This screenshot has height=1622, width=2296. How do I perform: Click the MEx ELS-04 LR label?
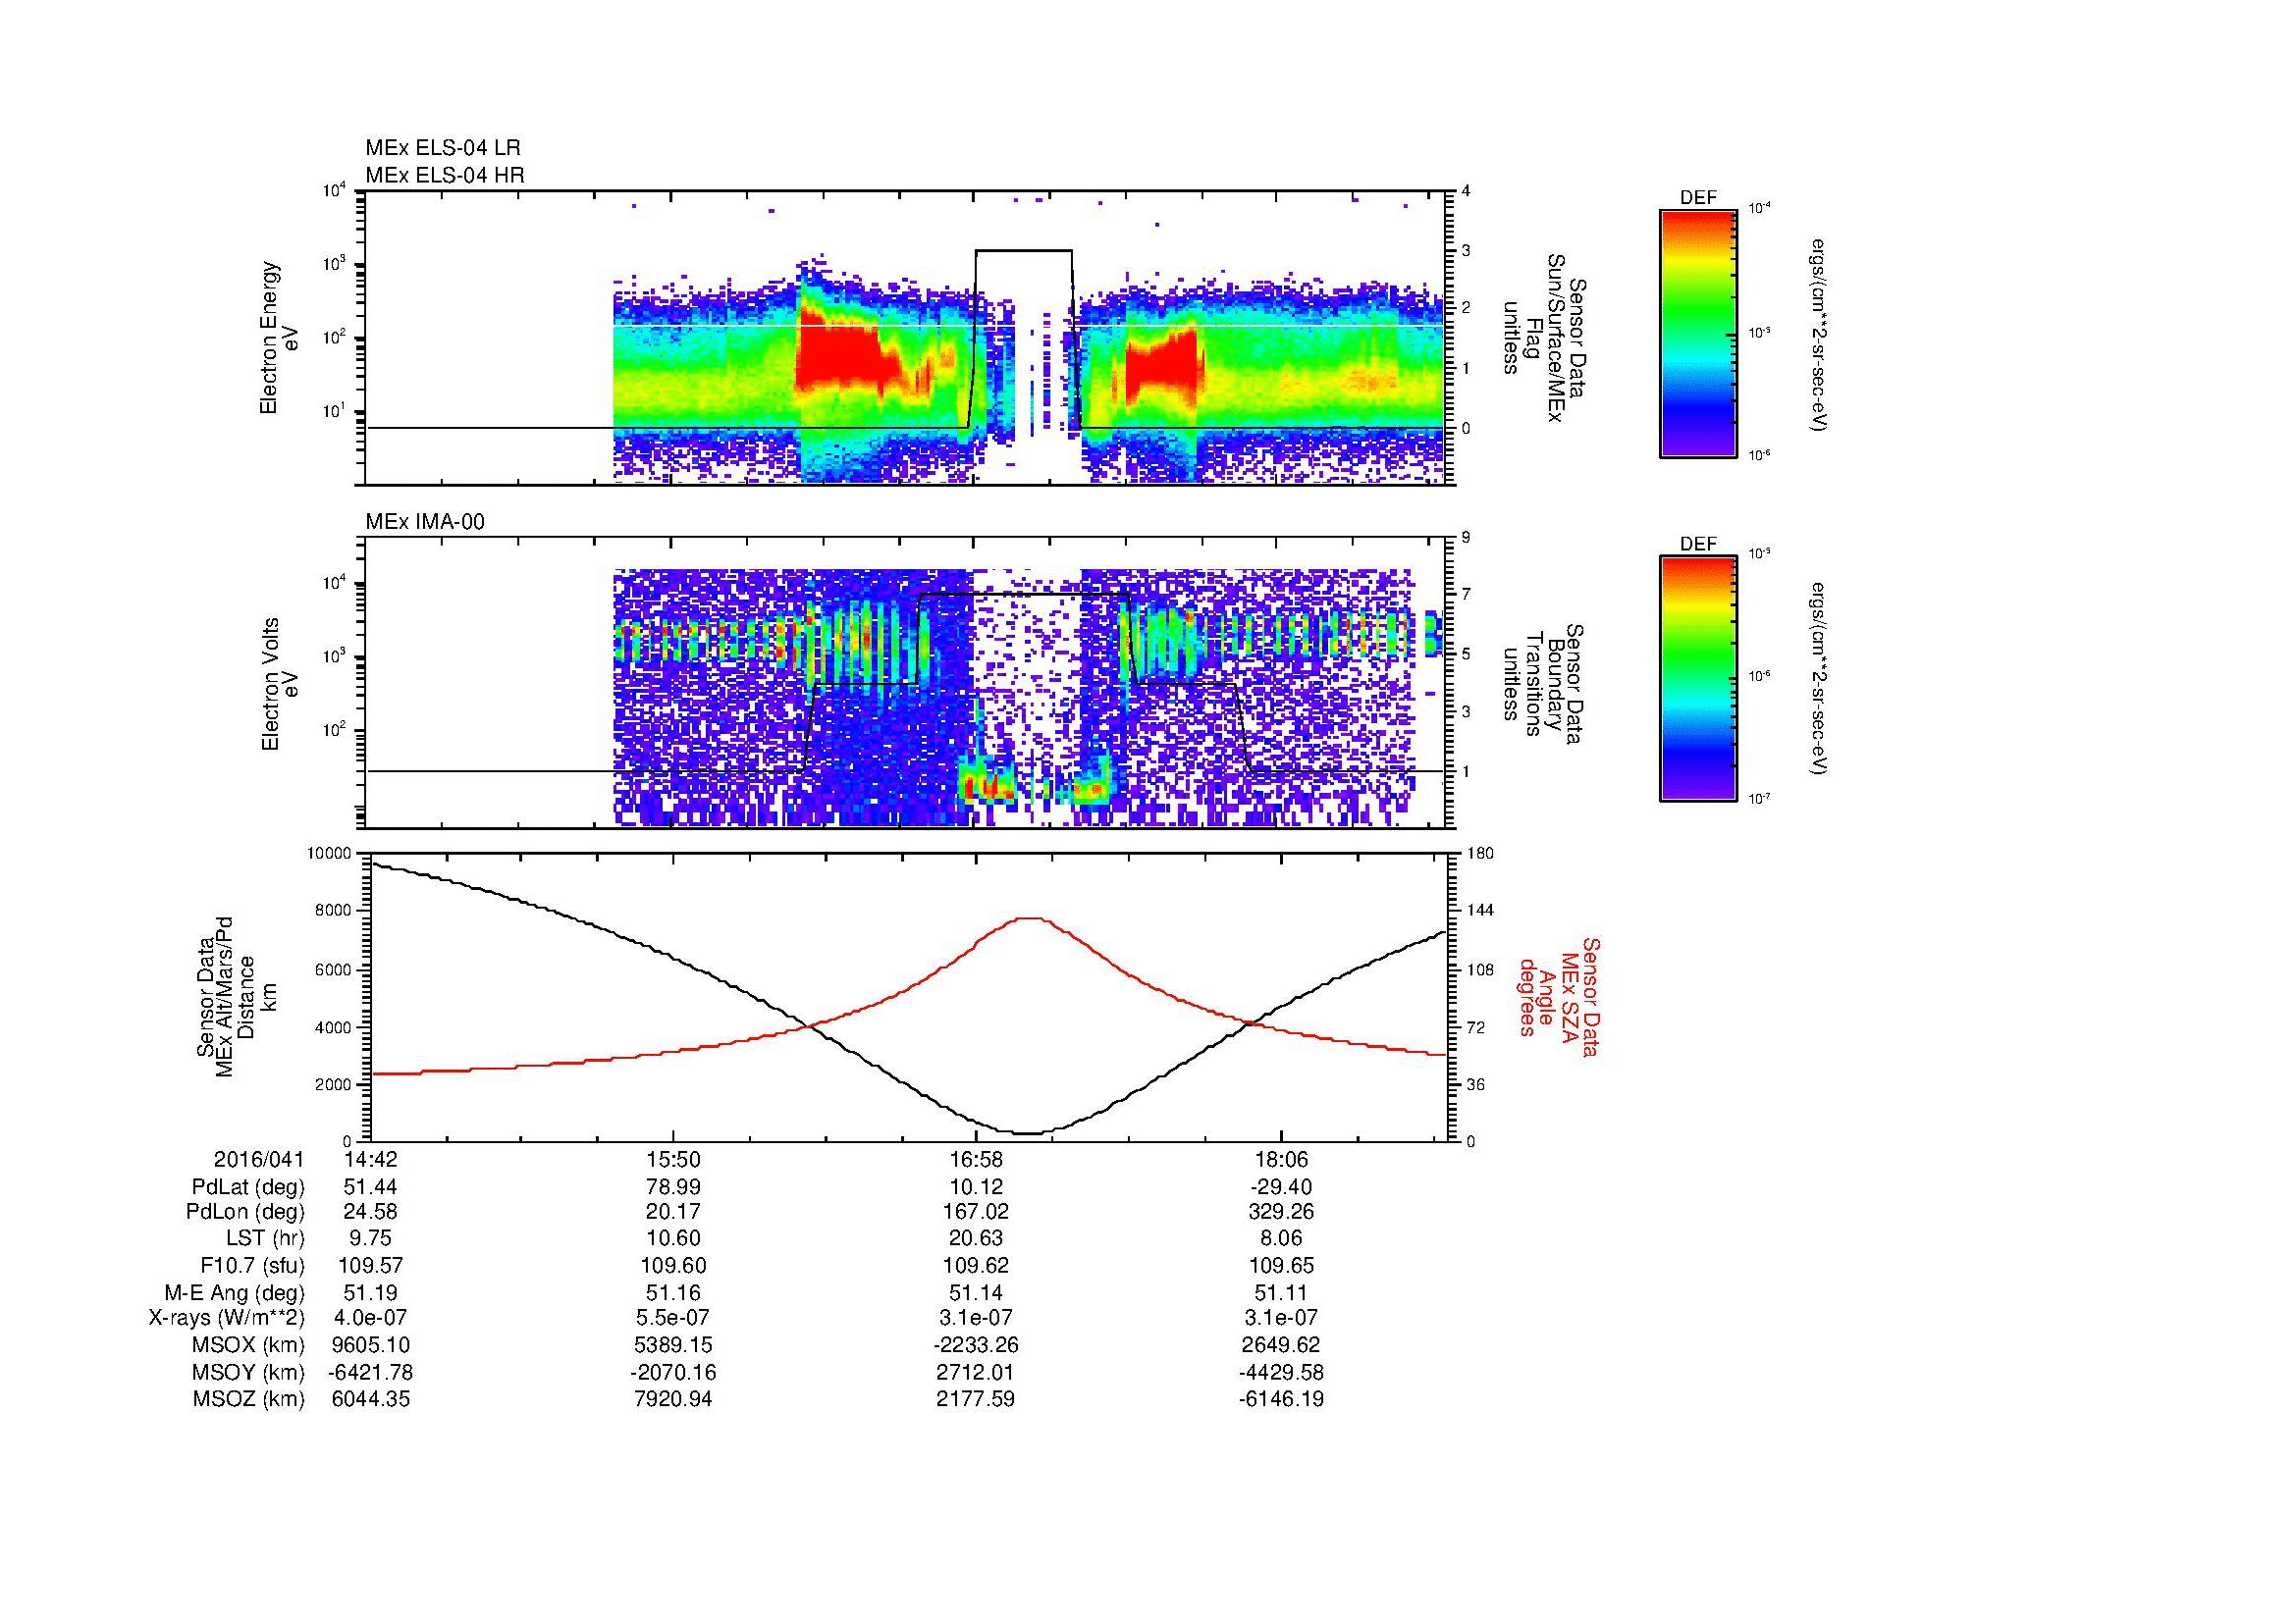coord(442,148)
